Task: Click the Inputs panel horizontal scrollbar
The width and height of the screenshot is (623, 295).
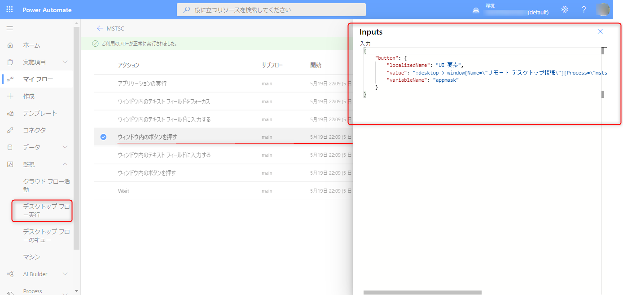Action: [422, 293]
